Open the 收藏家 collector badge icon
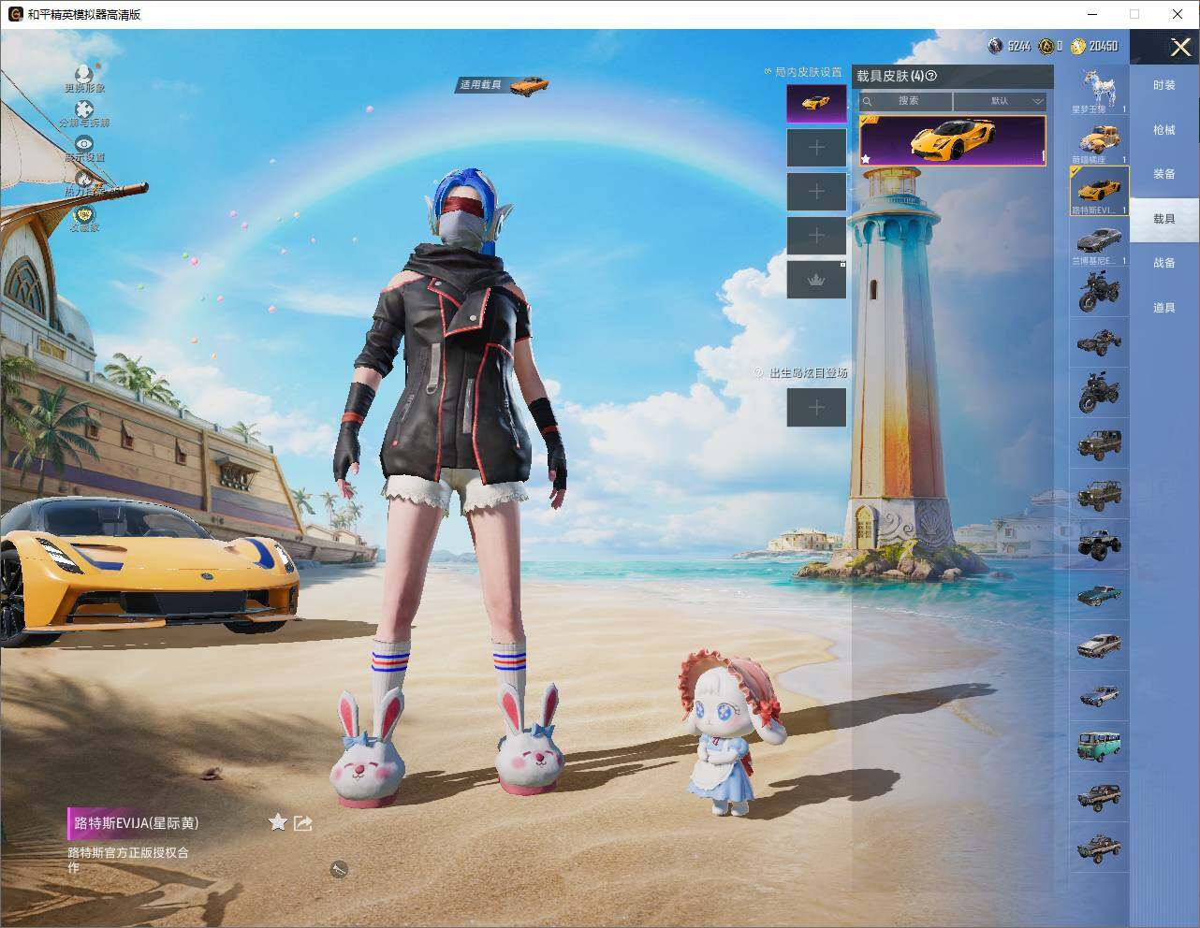 pos(84,214)
